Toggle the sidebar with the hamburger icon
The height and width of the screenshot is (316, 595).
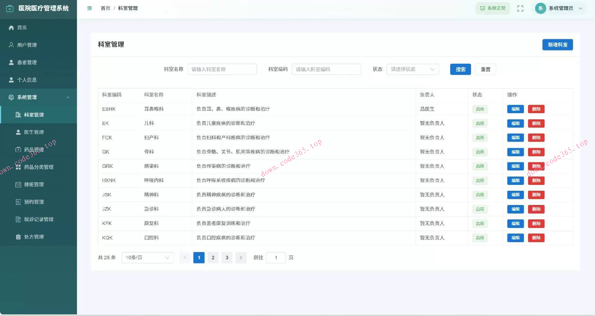90,8
